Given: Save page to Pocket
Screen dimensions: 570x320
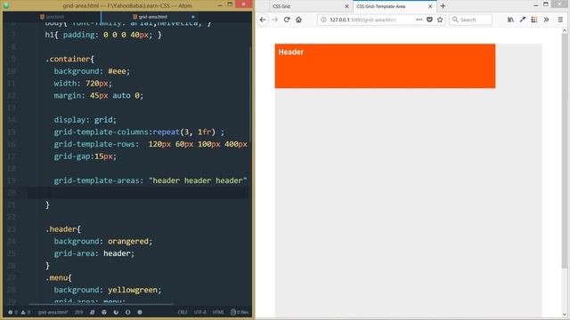Looking at the screenshot, I should point(429,20).
